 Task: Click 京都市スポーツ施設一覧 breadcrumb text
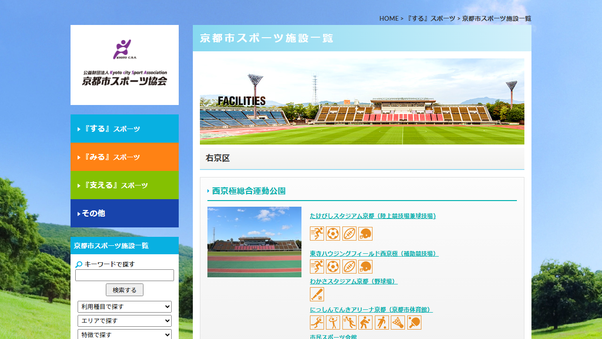pos(497,18)
